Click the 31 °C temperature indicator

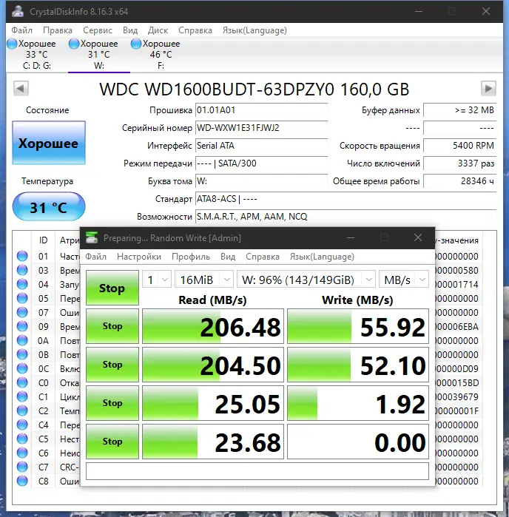coord(49,207)
